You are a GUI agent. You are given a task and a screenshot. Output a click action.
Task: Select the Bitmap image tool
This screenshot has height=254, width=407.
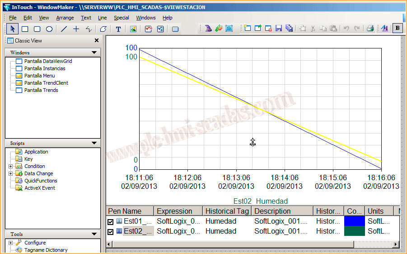[x=133, y=29]
